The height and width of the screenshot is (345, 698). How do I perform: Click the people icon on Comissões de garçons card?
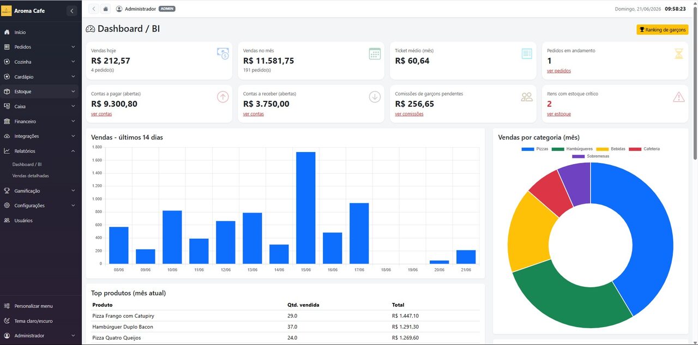527,97
